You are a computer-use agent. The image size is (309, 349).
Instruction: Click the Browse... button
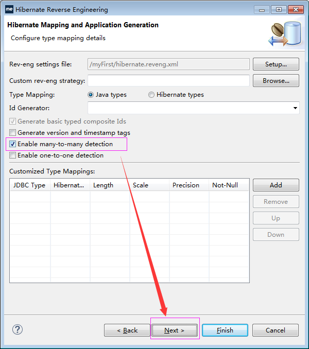pos(276,81)
